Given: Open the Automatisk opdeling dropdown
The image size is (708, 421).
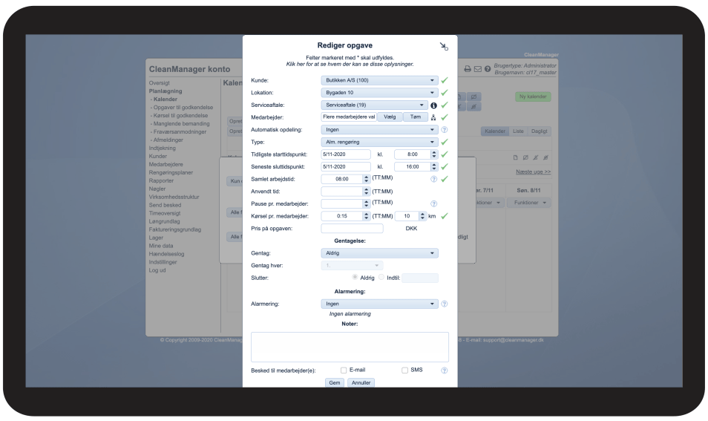Looking at the screenshot, I should (379, 130).
